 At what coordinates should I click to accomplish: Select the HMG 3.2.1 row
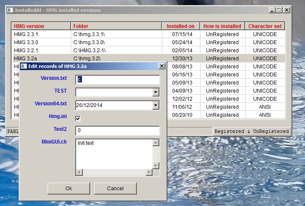point(148,51)
